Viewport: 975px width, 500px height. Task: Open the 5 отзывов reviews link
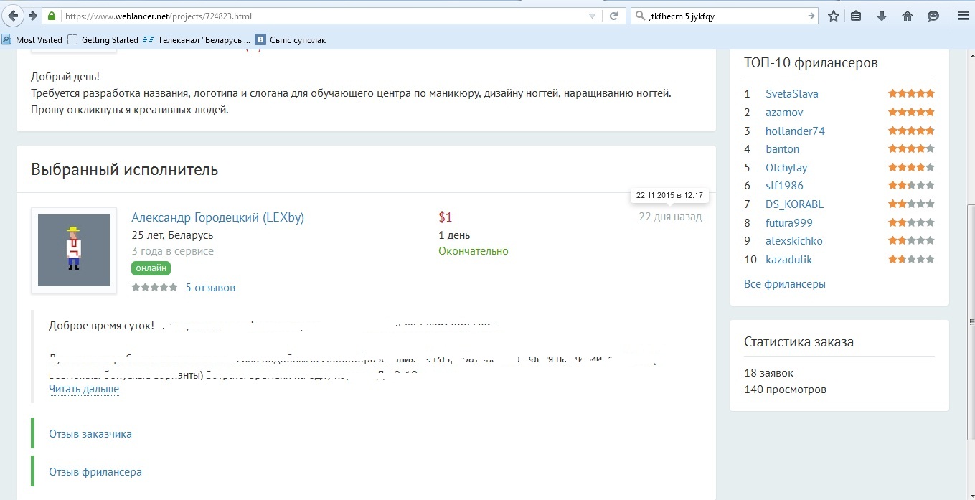click(210, 288)
